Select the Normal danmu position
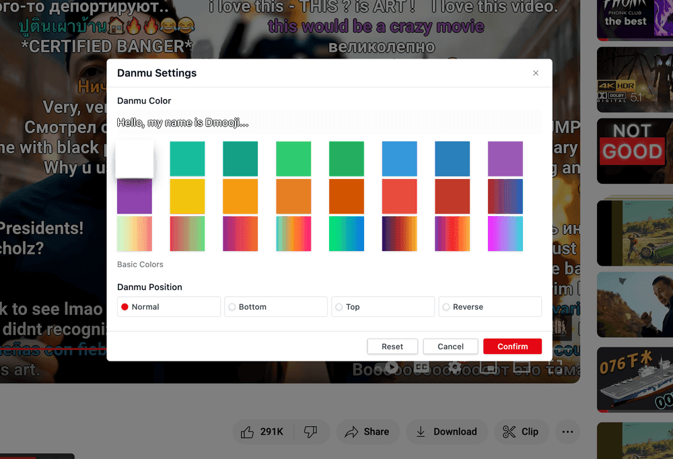Image resolution: width=673 pixels, height=459 pixels. click(169, 307)
